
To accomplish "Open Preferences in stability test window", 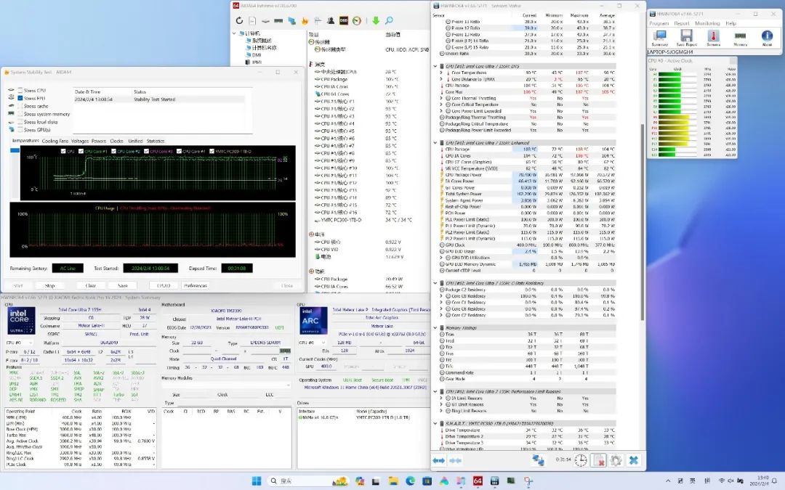I will [196, 285].
